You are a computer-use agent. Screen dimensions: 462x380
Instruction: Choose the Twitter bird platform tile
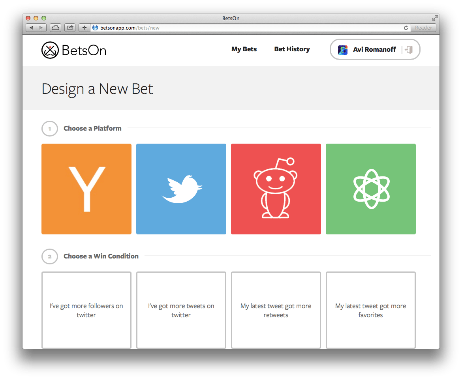click(181, 189)
